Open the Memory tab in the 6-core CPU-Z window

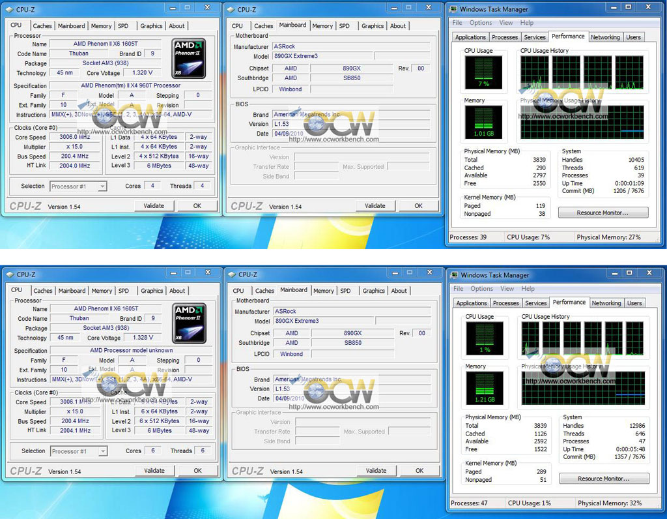[x=102, y=291]
